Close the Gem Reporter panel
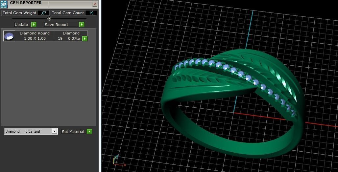The width and height of the screenshot is (338, 172). coord(95,4)
